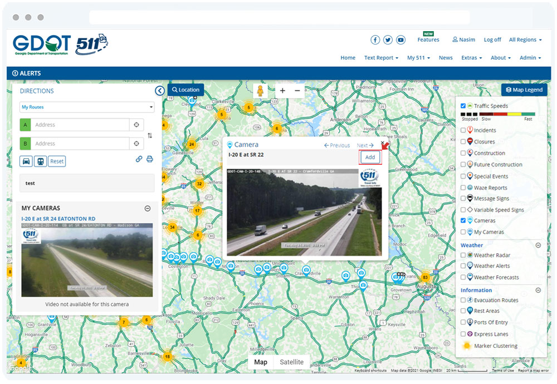Image resolution: width=557 pixels, height=384 pixels.
Task: Select car driving mode
Action: (26, 161)
